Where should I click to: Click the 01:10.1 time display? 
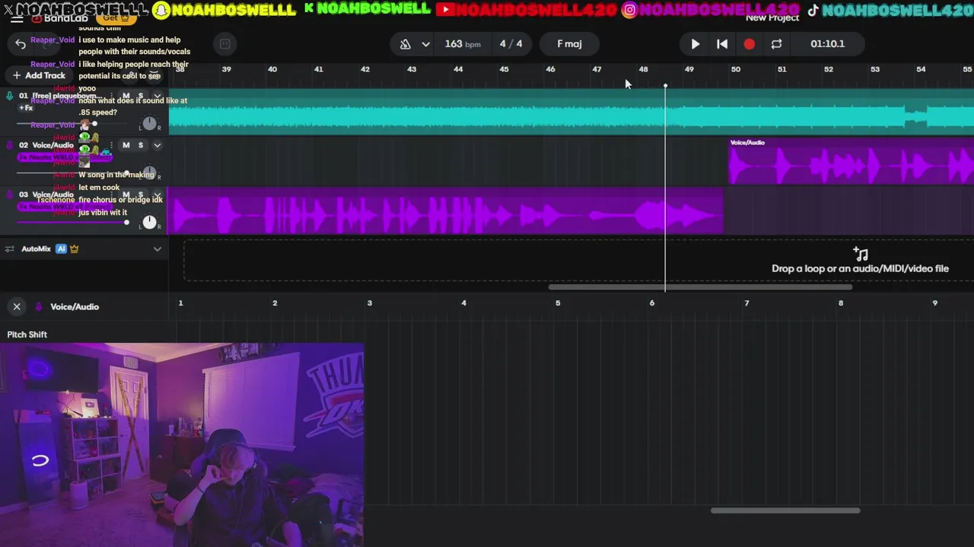827,44
